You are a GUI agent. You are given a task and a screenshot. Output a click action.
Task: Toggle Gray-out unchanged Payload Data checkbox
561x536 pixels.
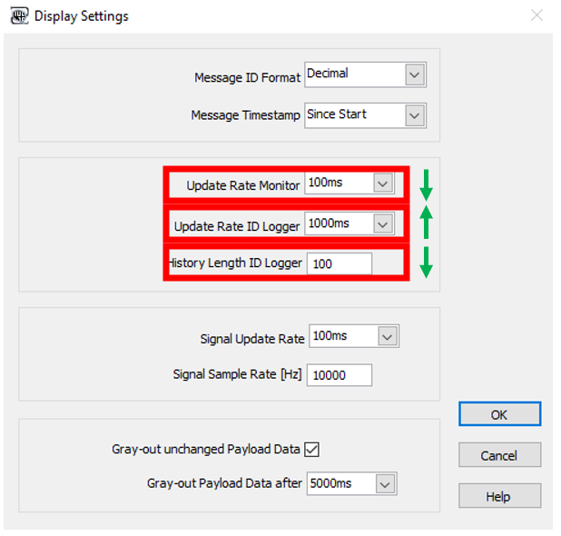[x=311, y=450]
